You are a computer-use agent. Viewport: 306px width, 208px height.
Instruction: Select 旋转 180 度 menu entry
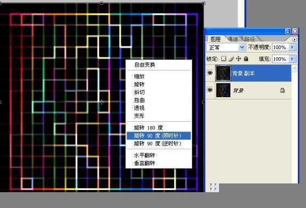click(x=148, y=128)
